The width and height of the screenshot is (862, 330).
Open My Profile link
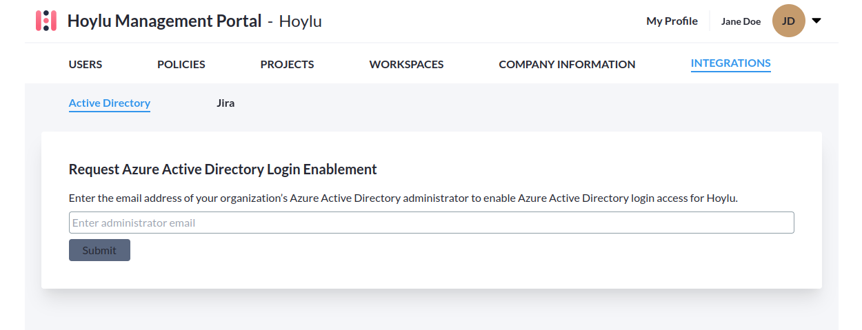(672, 21)
